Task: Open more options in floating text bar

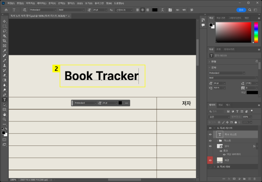Action: (x=127, y=103)
